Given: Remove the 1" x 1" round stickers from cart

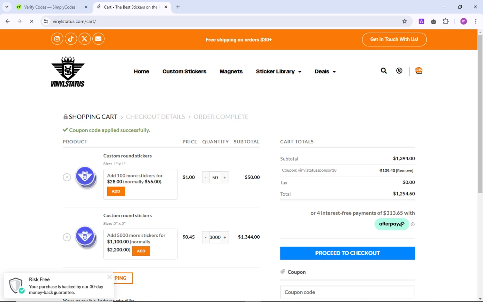Looking at the screenshot, I should [67, 177].
